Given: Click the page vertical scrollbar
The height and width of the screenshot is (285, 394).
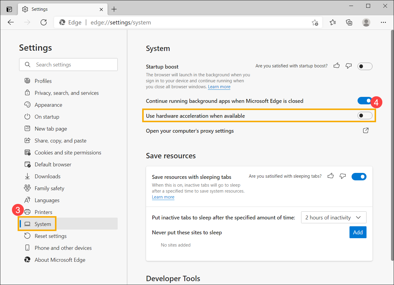Looking at the screenshot, I should click(392, 145).
